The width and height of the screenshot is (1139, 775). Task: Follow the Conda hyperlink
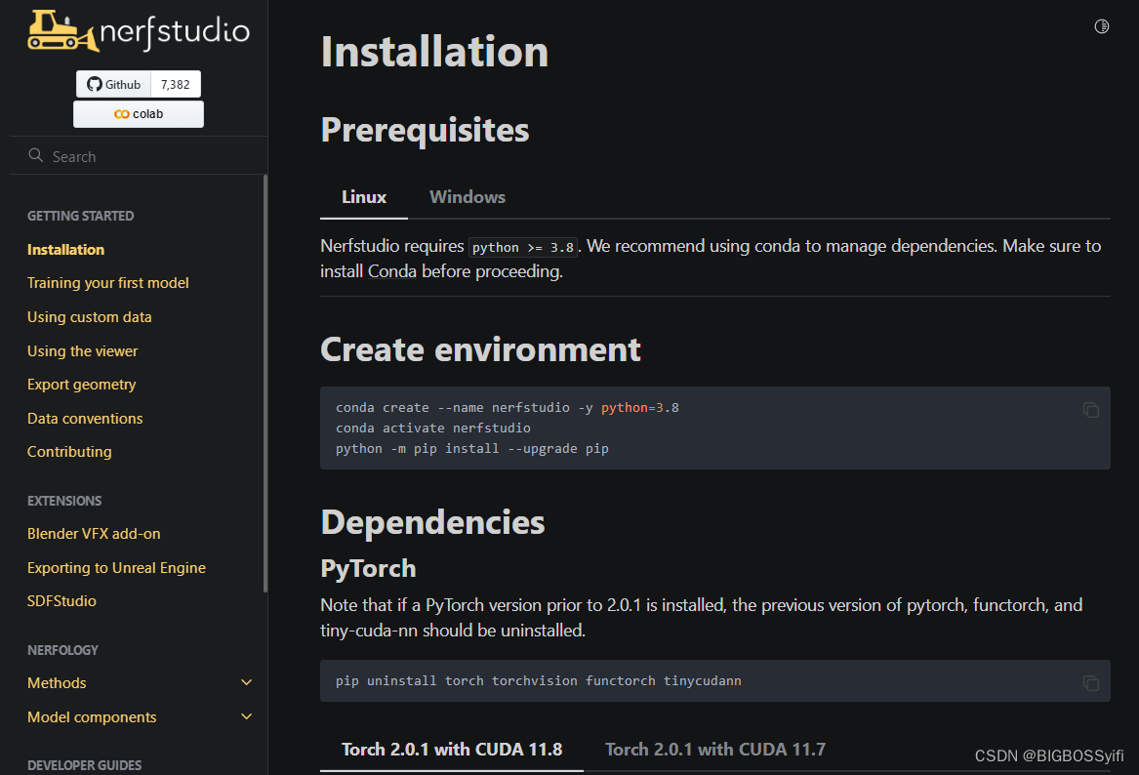pyautogui.click(x=392, y=271)
